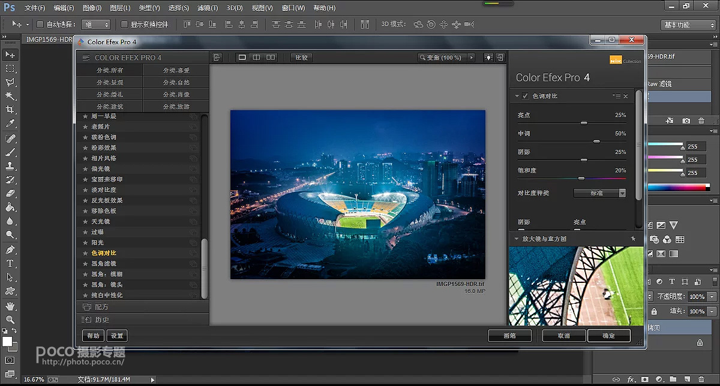Favorite star for 偏光镜 filter
The image size is (720, 386).
85,169
